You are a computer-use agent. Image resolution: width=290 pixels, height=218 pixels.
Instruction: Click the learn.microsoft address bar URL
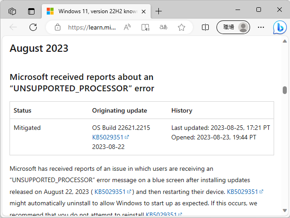click(x=92, y=27)
